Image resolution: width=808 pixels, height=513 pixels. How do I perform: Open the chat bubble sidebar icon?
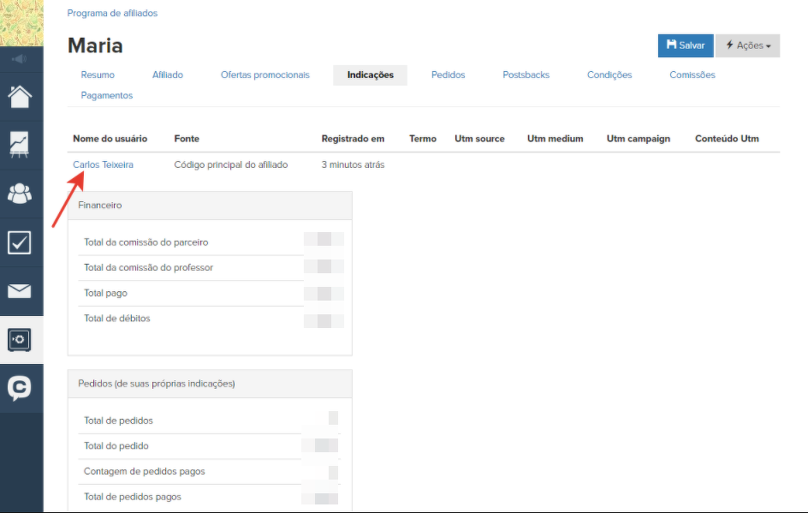pyautogui.click(x=21, y=389)
